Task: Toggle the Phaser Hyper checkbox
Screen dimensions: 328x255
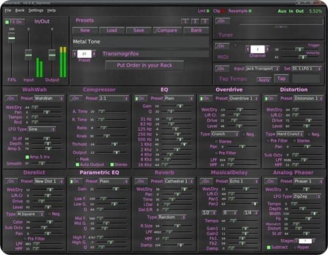Action: (301, 247)
